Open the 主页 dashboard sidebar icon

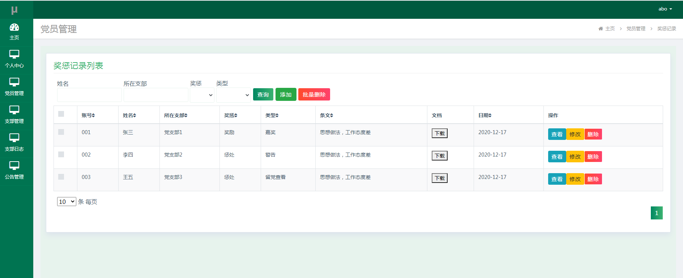pos(14,27)
